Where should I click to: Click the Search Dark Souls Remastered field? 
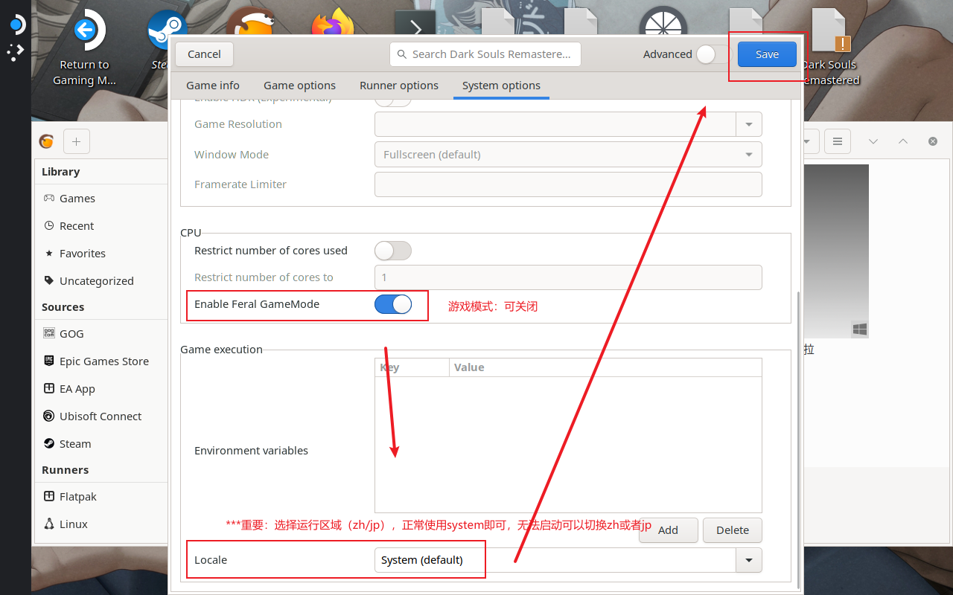[485, 54]
